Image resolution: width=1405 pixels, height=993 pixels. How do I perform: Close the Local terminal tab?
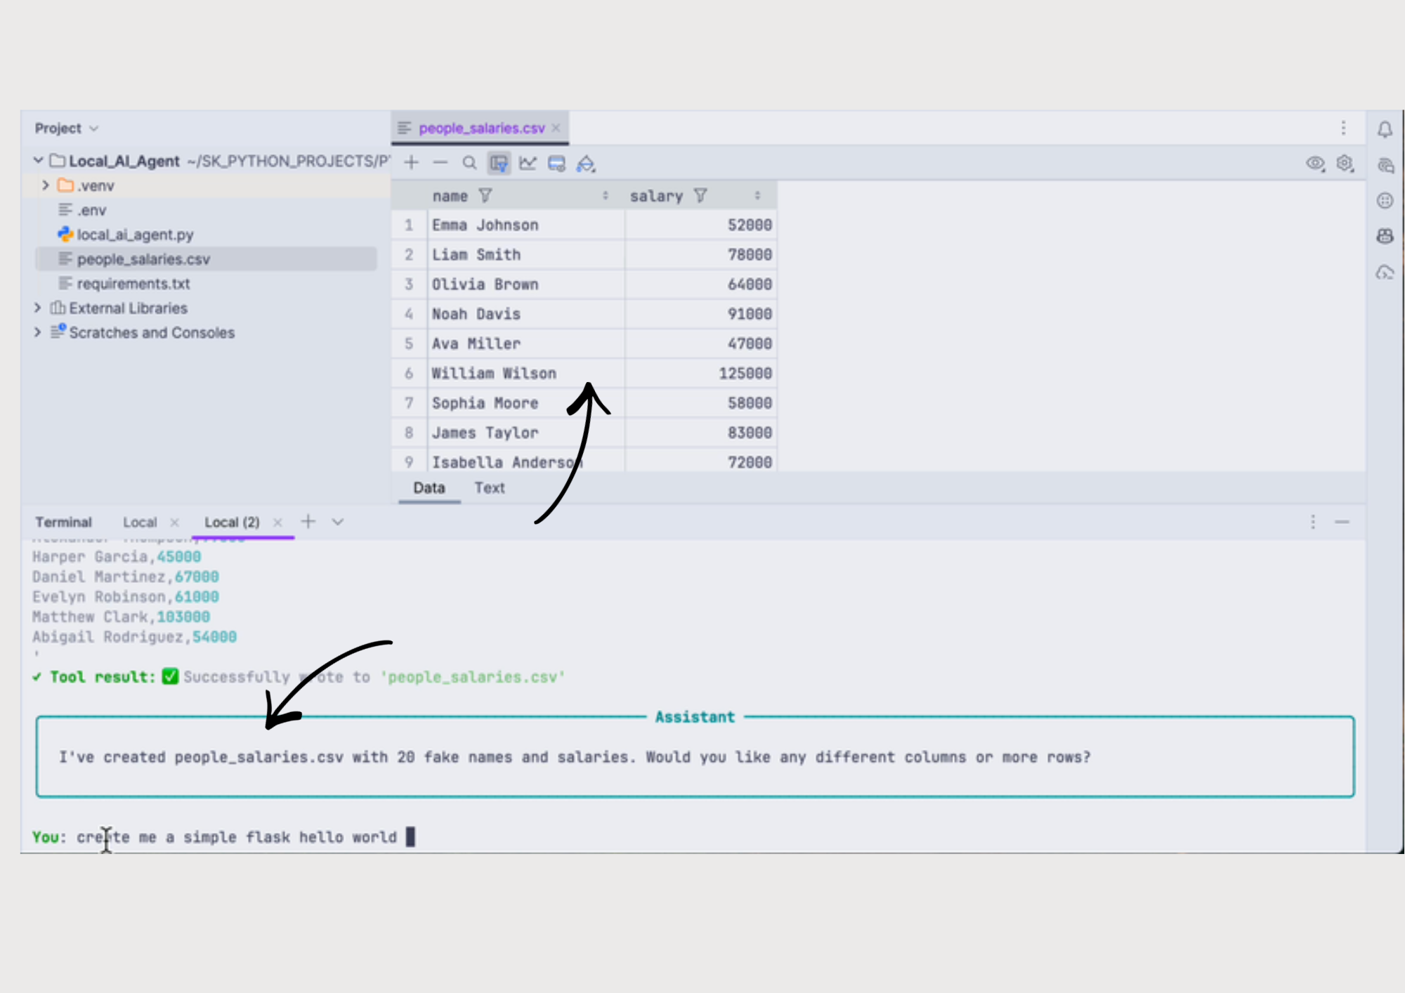pos(175,522)
